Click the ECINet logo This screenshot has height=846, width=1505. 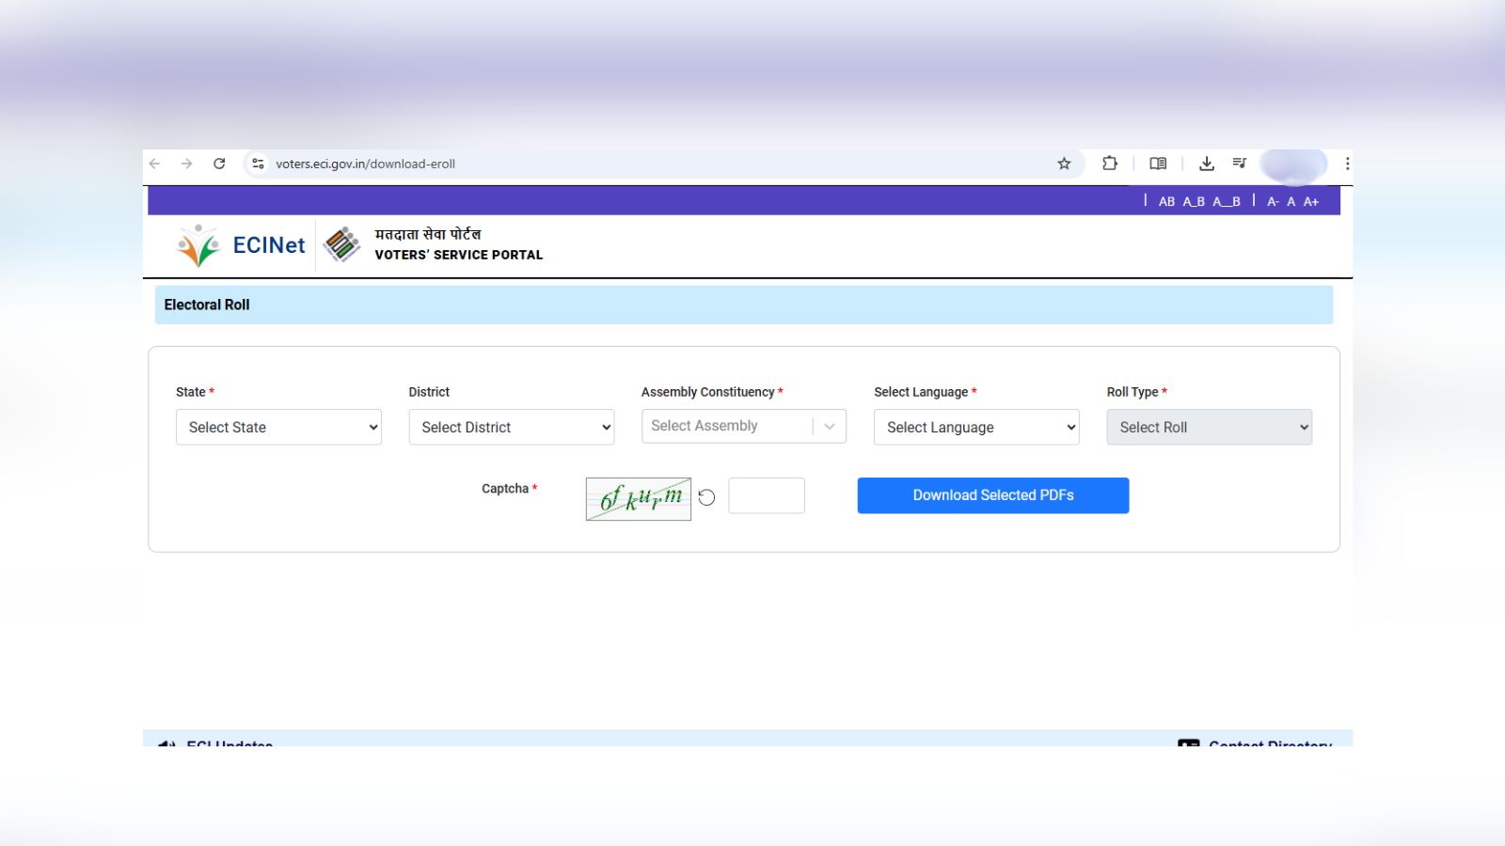click(x=241, y=245)
